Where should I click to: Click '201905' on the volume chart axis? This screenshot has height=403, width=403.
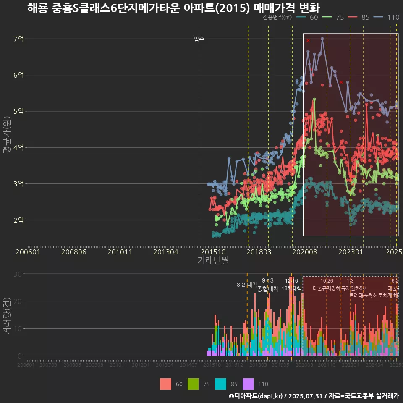[280, 365]
